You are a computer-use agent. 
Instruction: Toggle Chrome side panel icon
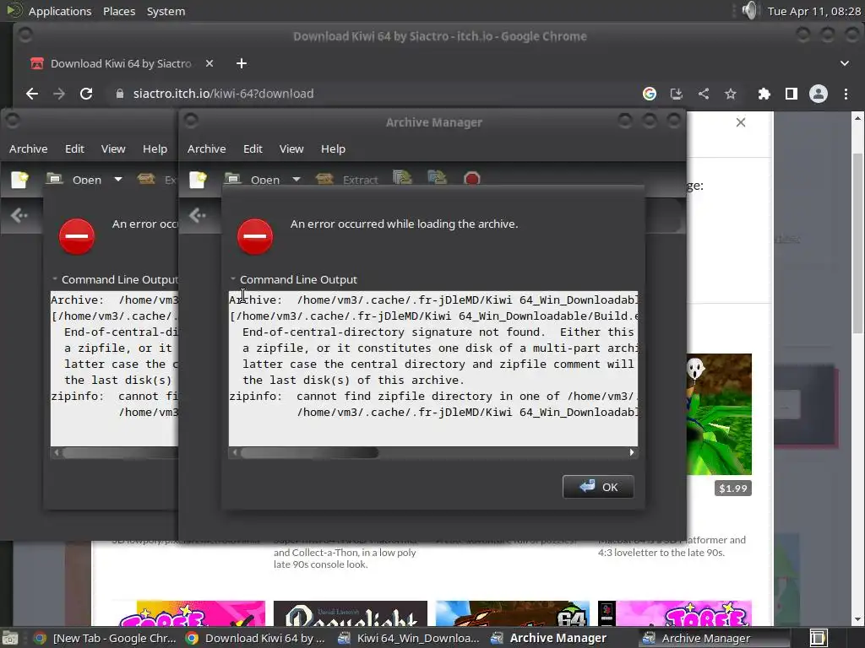pos(791,94)
